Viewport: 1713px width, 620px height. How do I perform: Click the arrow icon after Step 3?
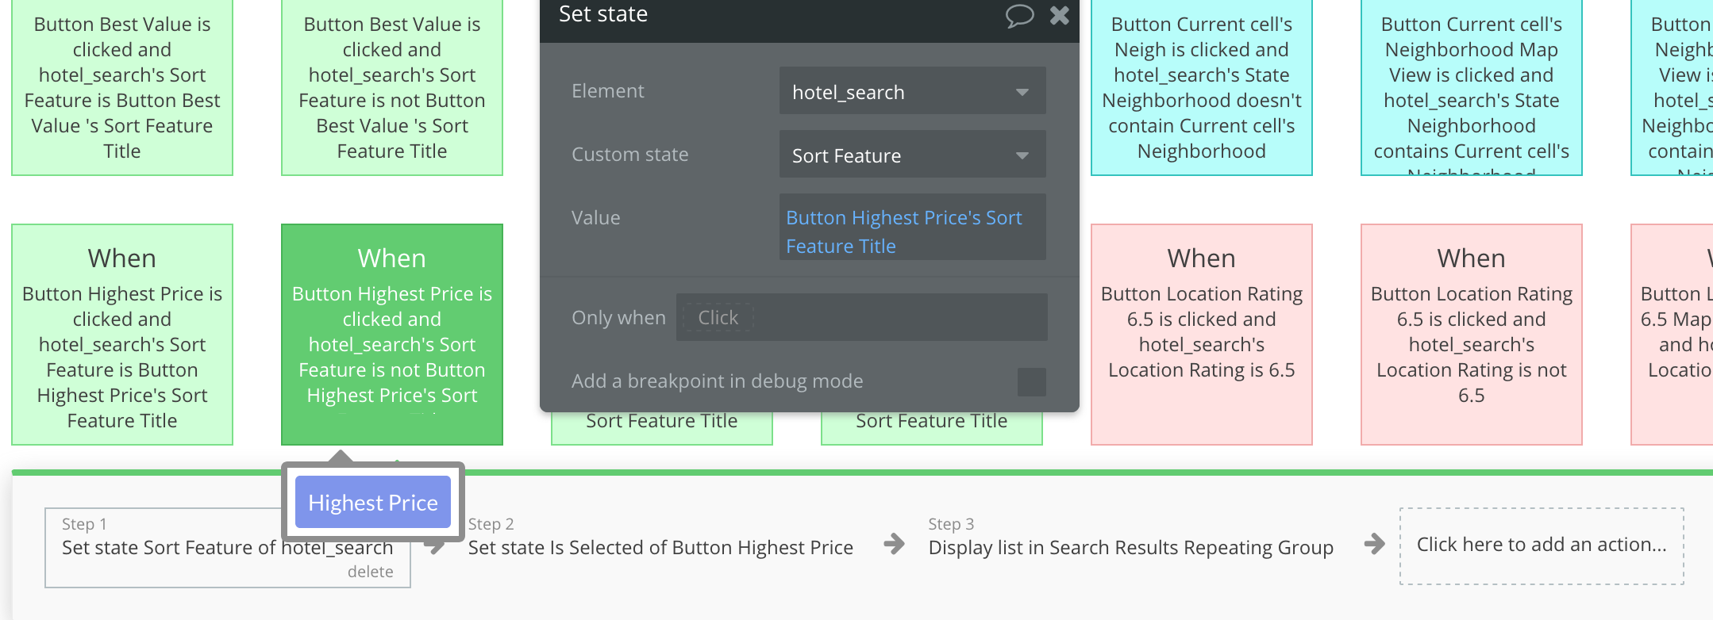pos(1375,544)
